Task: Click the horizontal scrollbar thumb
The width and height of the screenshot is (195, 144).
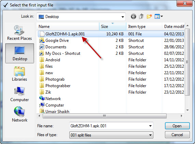Action: (105, 116)
